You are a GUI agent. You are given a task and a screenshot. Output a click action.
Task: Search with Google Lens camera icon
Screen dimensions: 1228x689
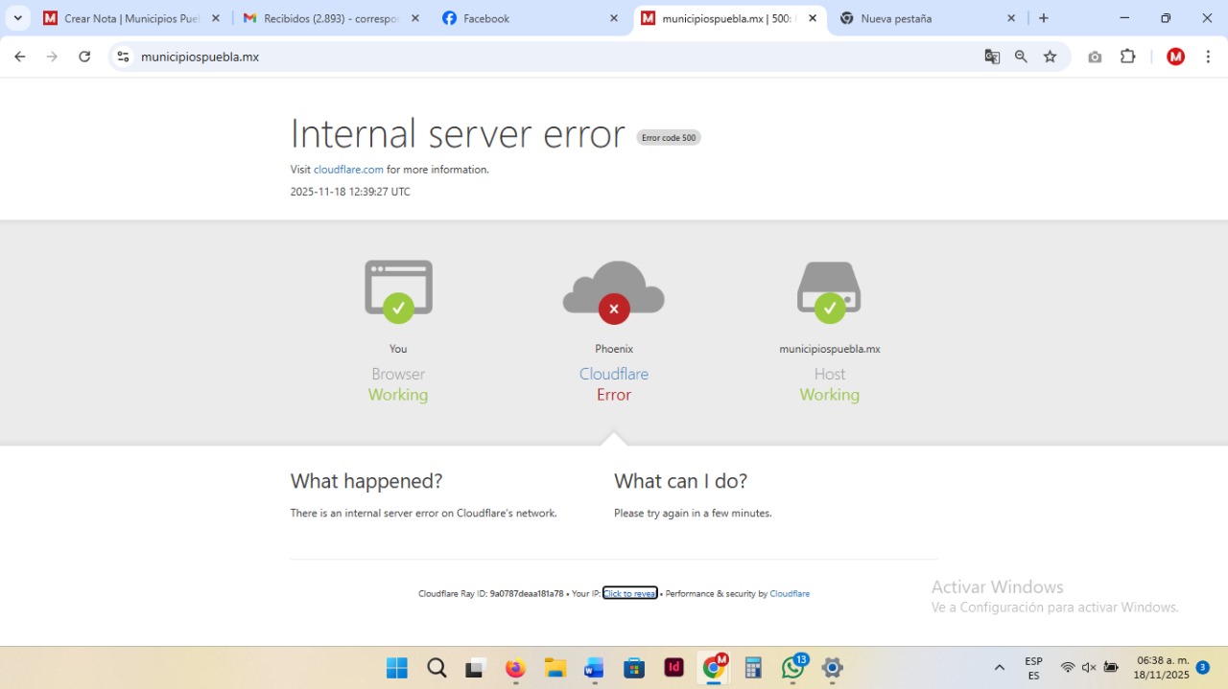(1095, 57)
